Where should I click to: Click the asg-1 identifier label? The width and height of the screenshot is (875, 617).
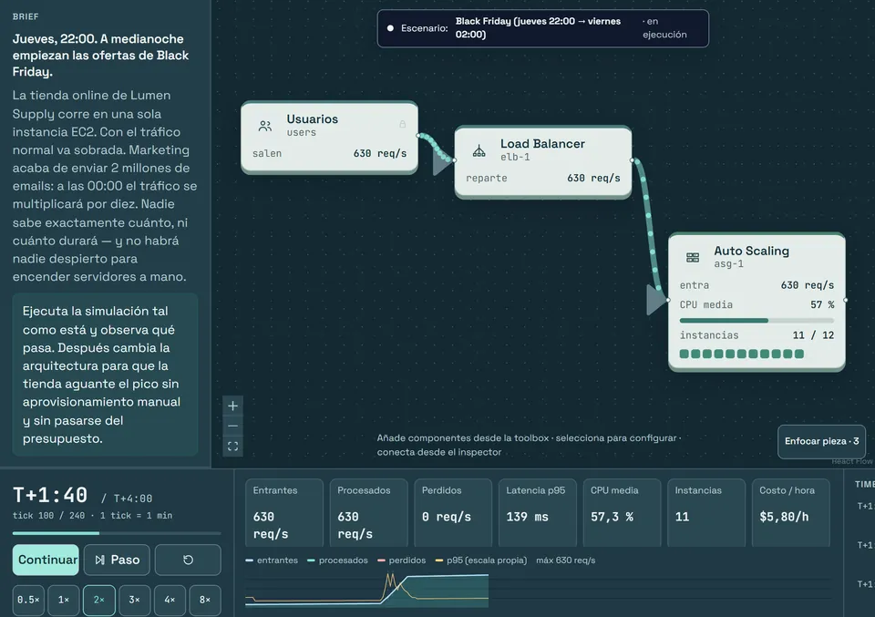tap(729, 264)
